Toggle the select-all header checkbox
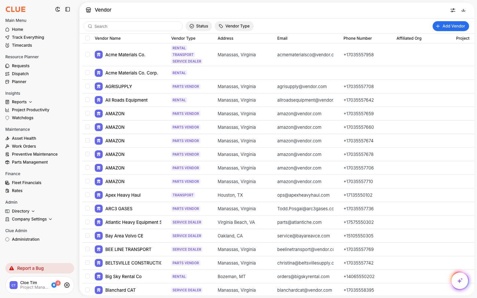 pos(87,38)
